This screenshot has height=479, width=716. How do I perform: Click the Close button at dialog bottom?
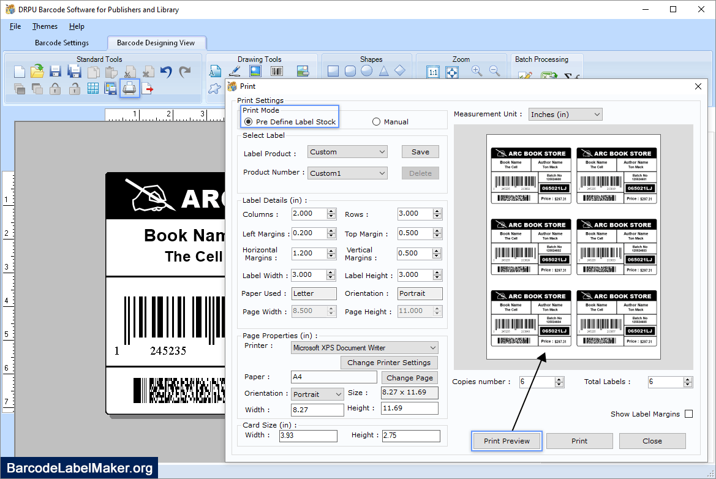(652, 441)
